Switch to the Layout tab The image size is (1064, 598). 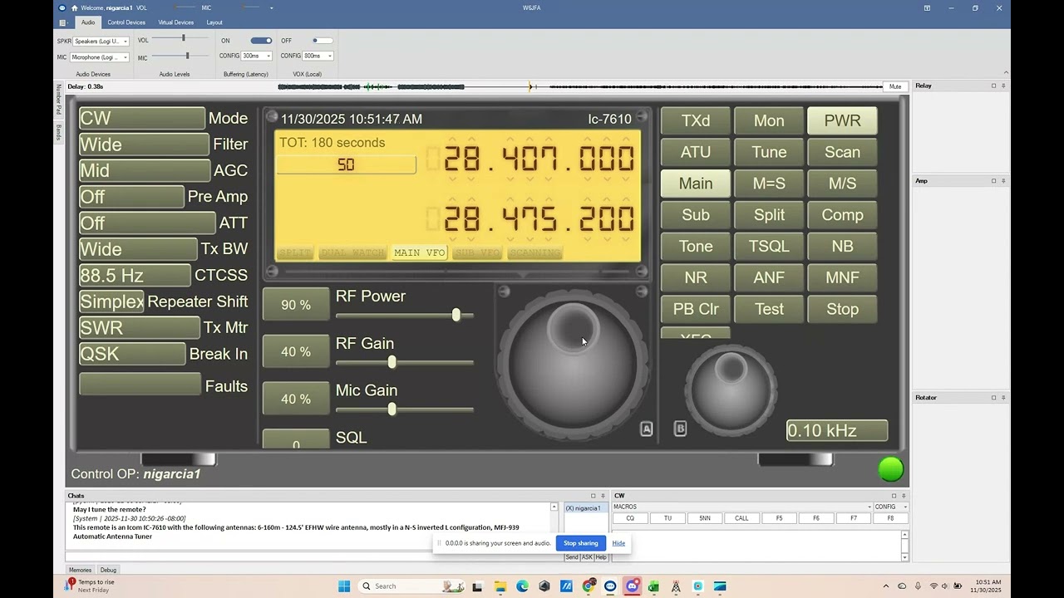(x=214, y=22)
